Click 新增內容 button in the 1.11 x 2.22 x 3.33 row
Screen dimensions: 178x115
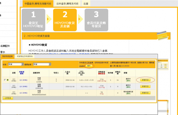(145, 80)
